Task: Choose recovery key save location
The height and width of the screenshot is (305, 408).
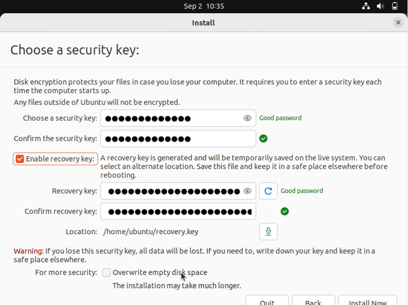Action: [x=268, y=232]
